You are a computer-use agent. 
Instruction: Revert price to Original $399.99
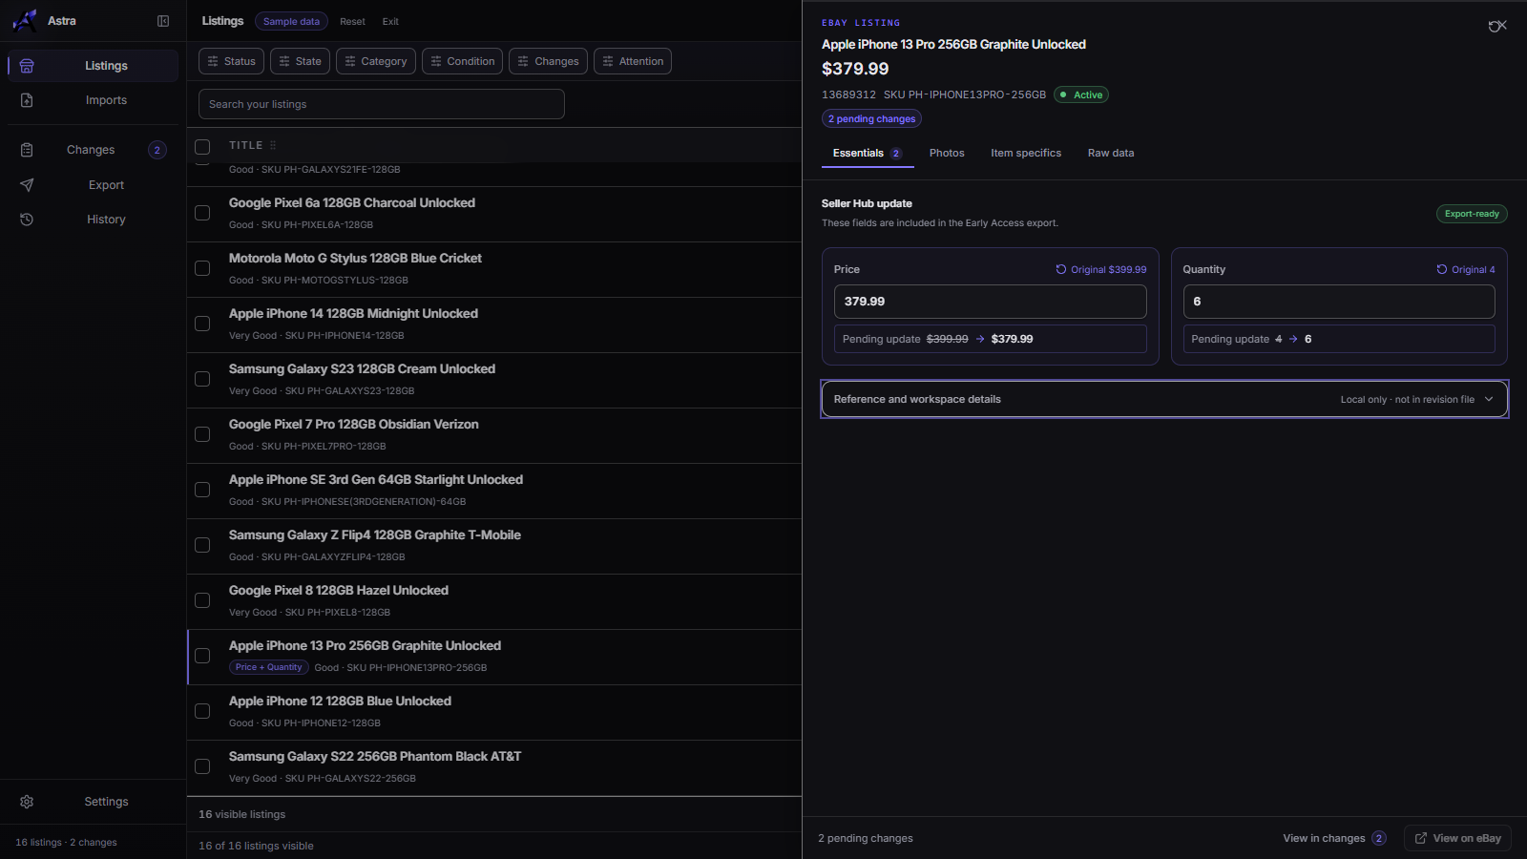click(1101, 270)
